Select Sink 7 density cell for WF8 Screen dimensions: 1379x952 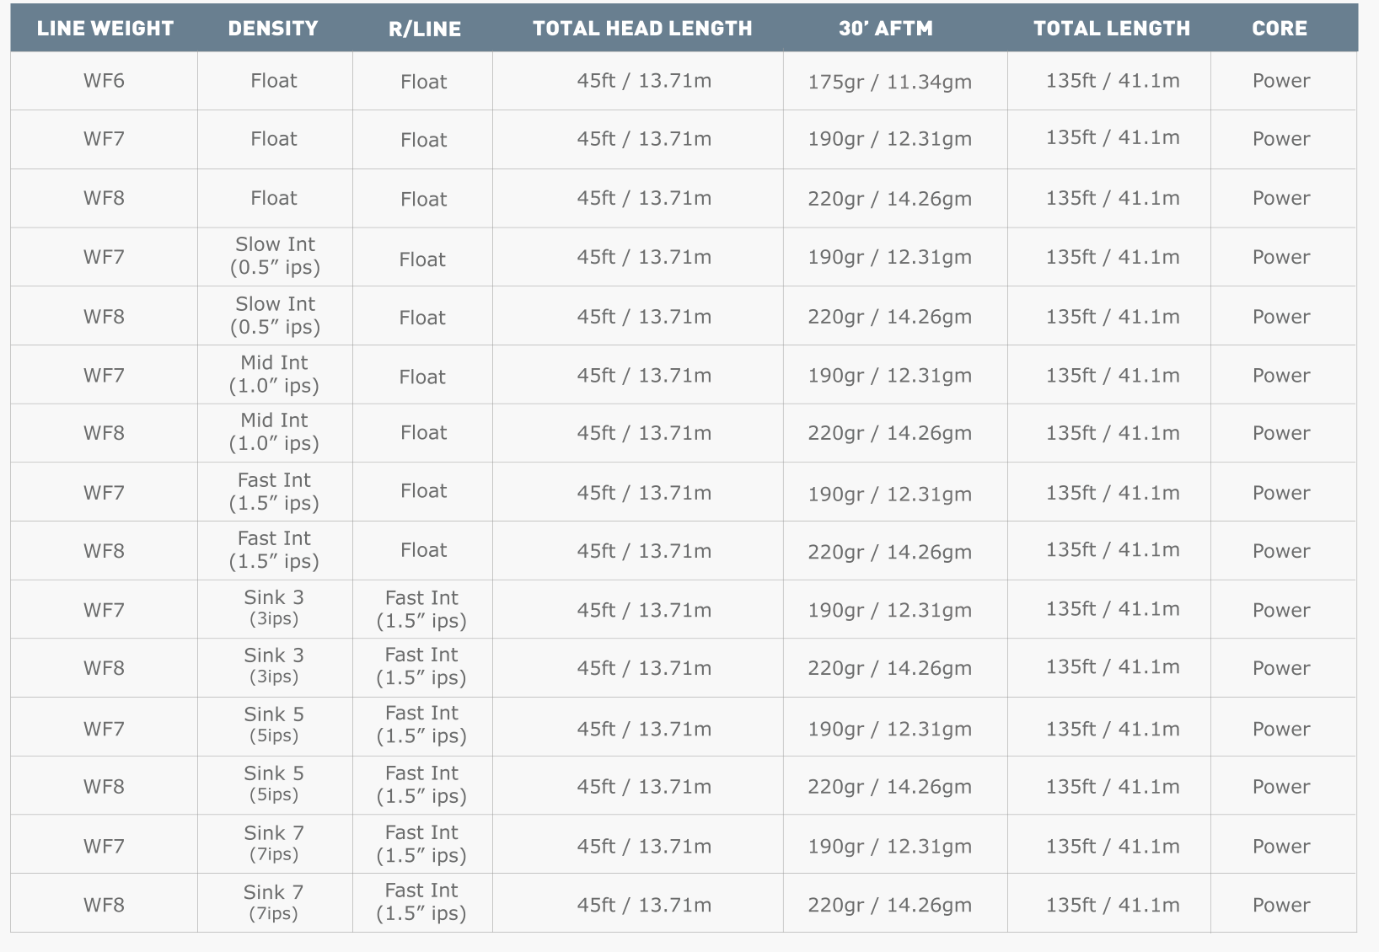(x=274, y=901)
